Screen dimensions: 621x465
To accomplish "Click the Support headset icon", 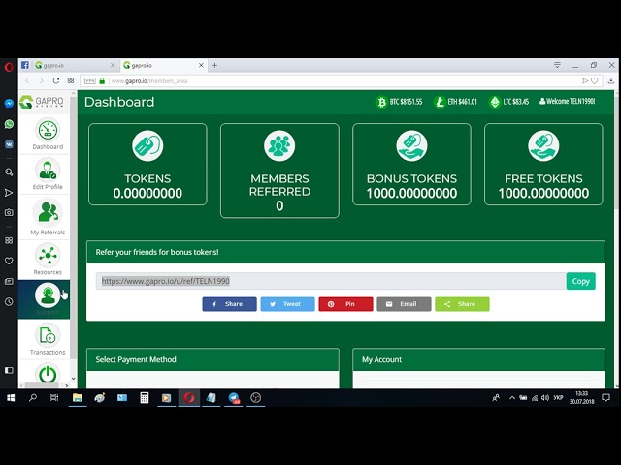I will (x=48, y=294).
